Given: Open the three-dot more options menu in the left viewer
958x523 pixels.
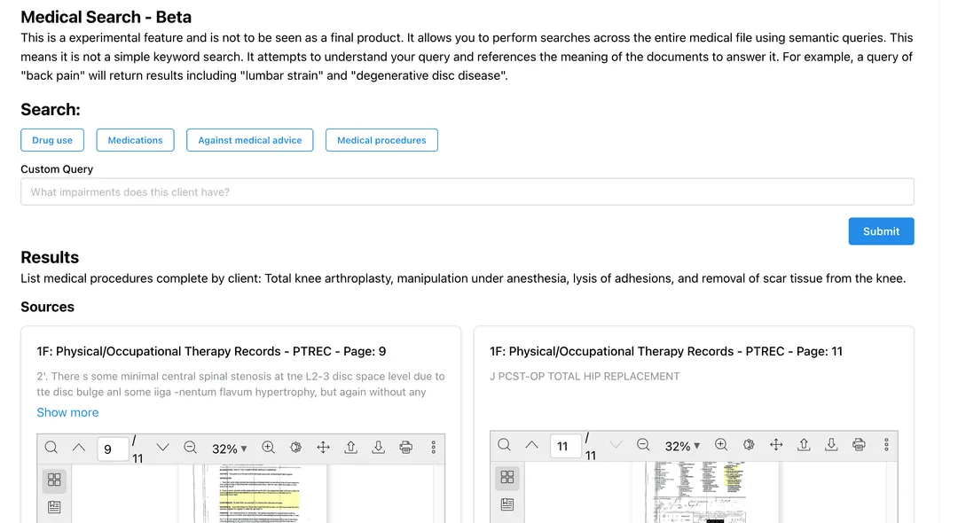Looking at the screenshot, I should tap(434, 448).
